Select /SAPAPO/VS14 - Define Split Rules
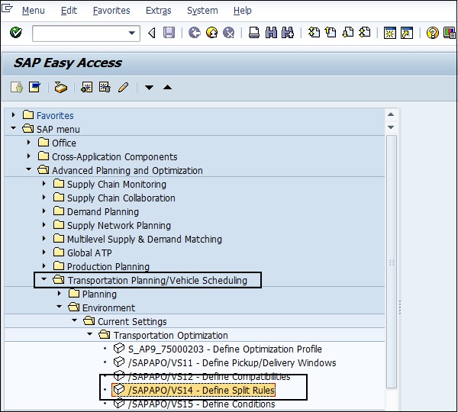458x412 pixels. click(202, 390)
